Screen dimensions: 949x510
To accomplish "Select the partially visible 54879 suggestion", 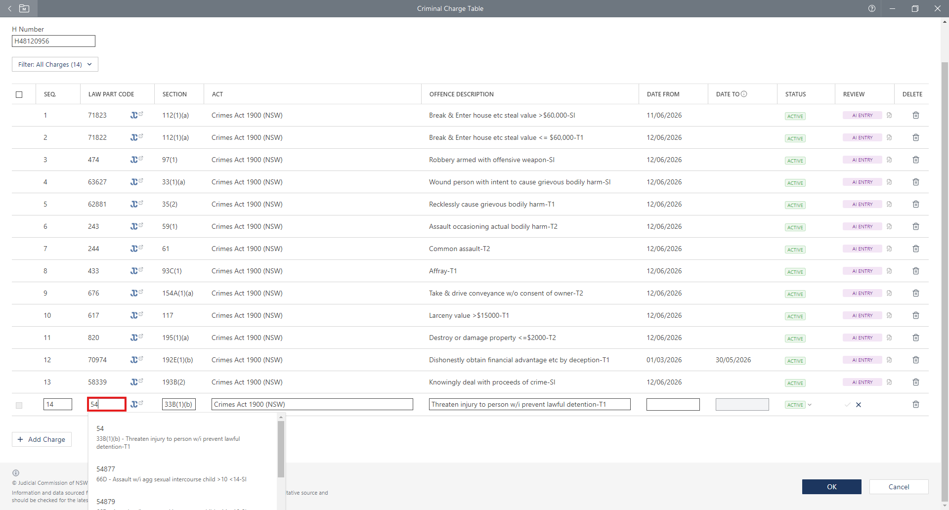I will [x=182, y=503].
